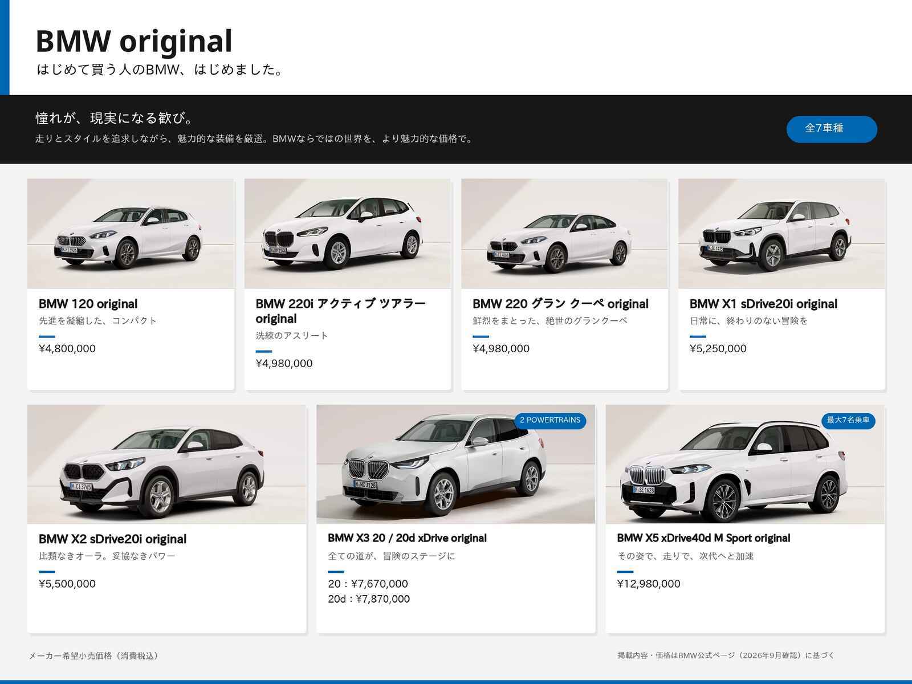Open the BMW X1 sDrive20i car image
This screenshot has height=684, width=912.
pyautogui.click(x=781, y=234)
